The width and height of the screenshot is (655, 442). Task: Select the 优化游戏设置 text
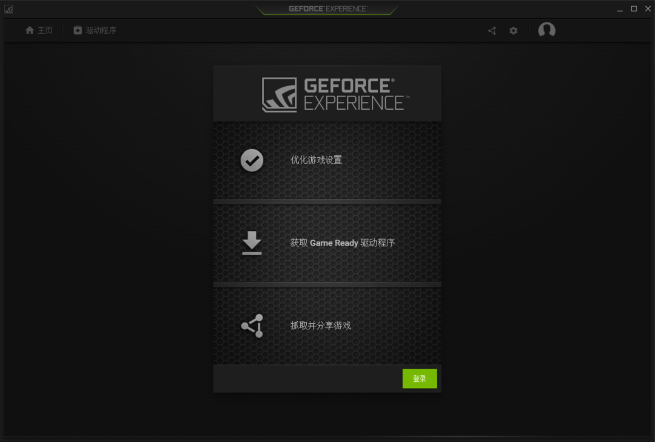click(x=316, y=160)
